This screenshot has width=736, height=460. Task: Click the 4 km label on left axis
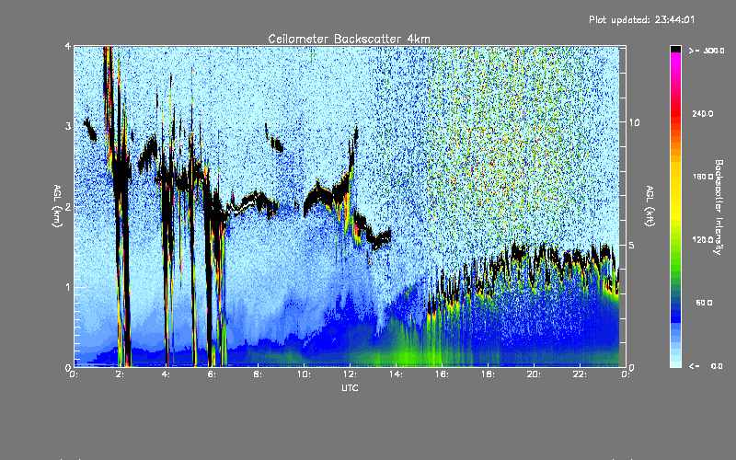click(68, 46)
